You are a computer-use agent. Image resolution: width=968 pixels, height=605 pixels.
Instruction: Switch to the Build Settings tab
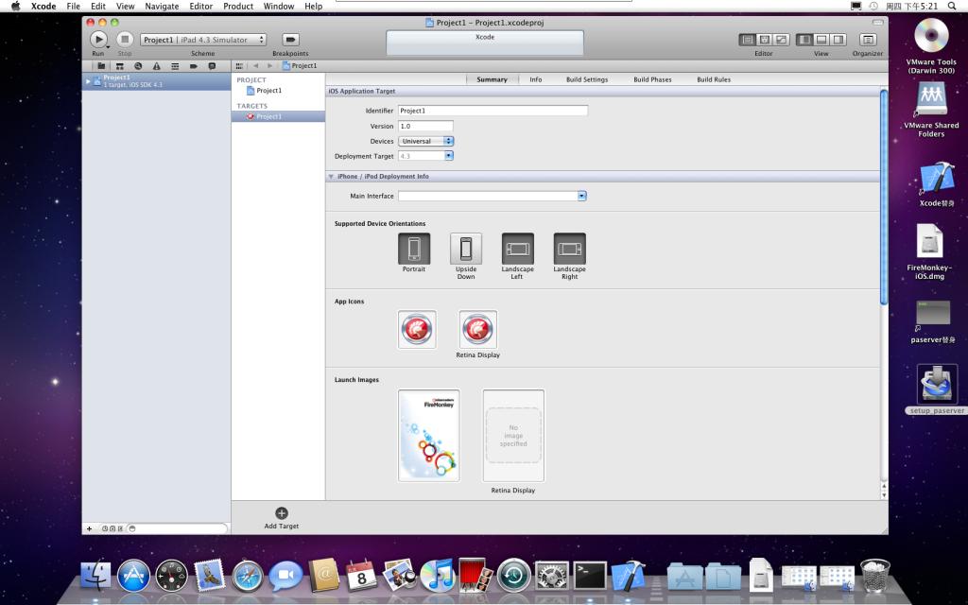(587, 79)
